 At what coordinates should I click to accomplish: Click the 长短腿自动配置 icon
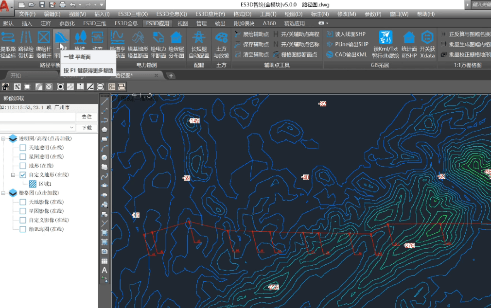point(198,38)
